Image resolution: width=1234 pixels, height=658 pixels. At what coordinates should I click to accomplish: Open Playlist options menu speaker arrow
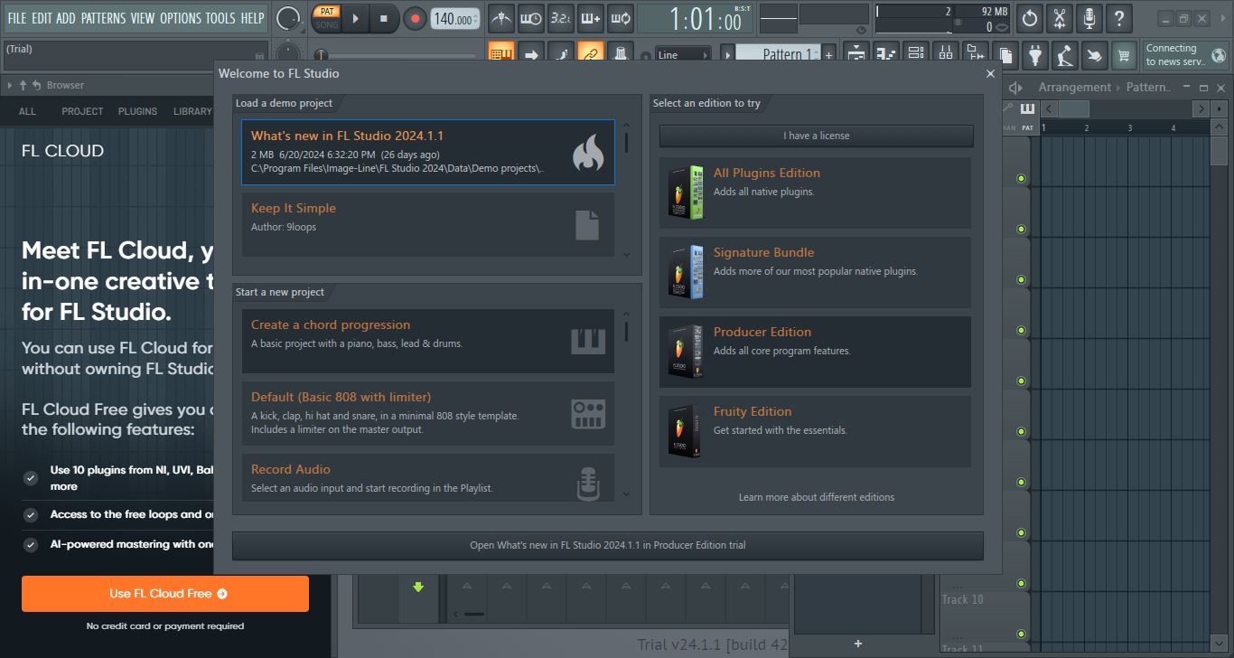pos(1015,87)
